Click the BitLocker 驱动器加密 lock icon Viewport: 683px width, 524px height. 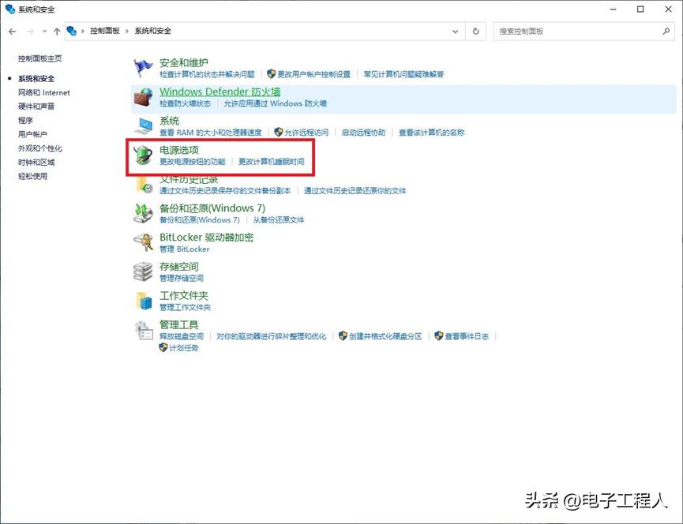click(x=144, y=242)
